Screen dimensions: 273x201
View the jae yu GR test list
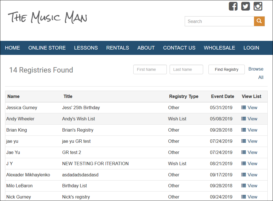252,141
